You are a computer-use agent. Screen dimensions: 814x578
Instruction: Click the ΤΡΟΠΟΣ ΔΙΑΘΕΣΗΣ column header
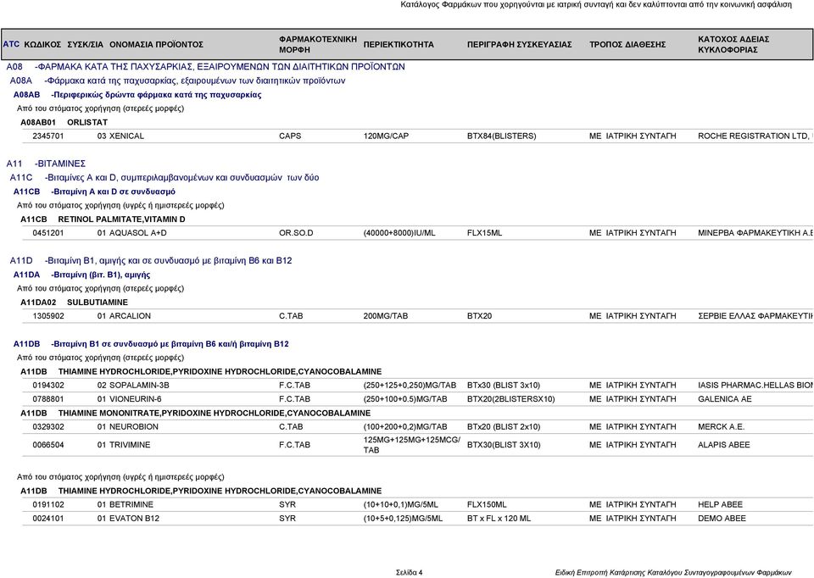pos(627,45)
